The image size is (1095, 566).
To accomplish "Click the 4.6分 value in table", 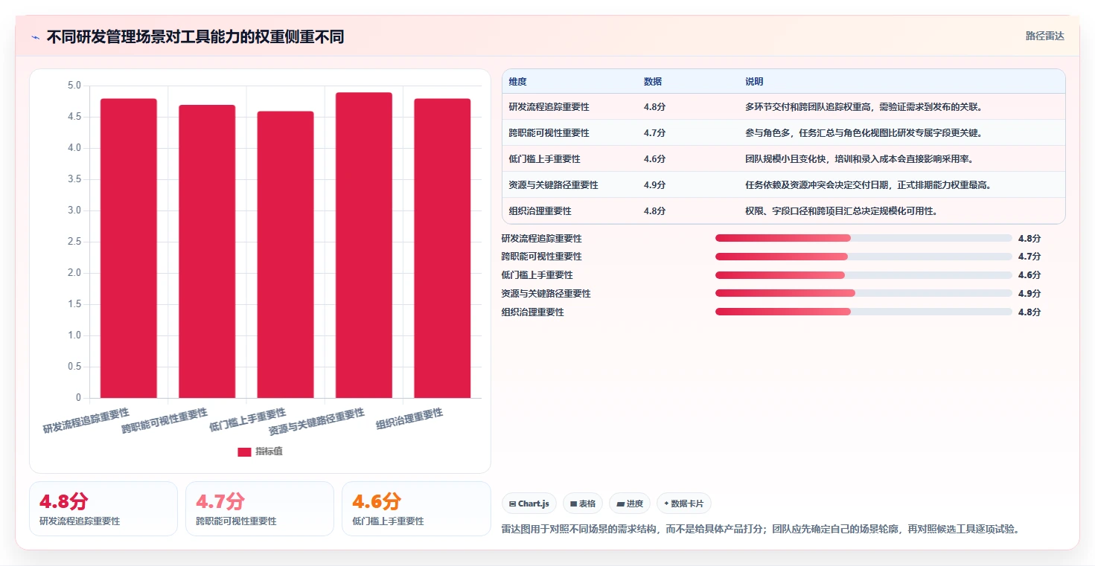I will 655,159.
